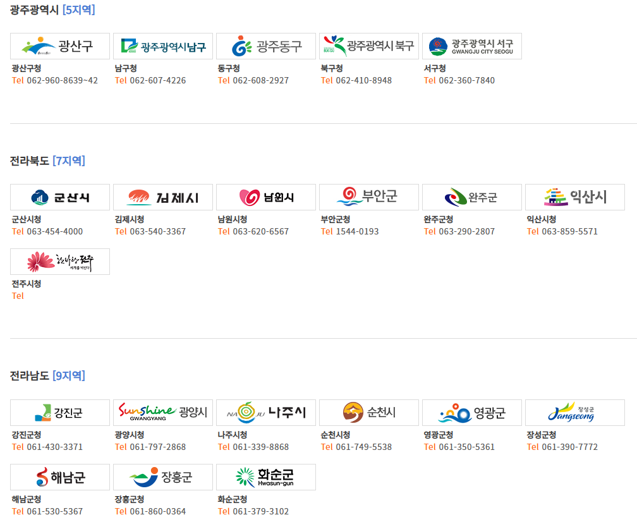The height and width of the screenshot is (522, 637).
Task: Click the 나주시청 office name
Action: pyautogui.click(x=233, y=435)
